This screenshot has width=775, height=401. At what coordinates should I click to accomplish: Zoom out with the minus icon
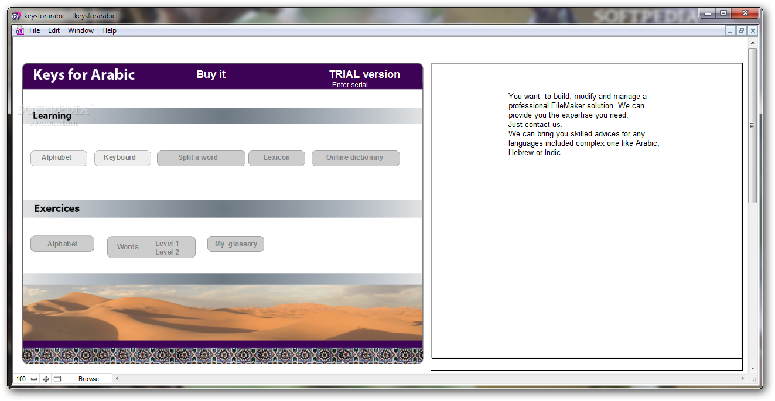tap(34, 379)
